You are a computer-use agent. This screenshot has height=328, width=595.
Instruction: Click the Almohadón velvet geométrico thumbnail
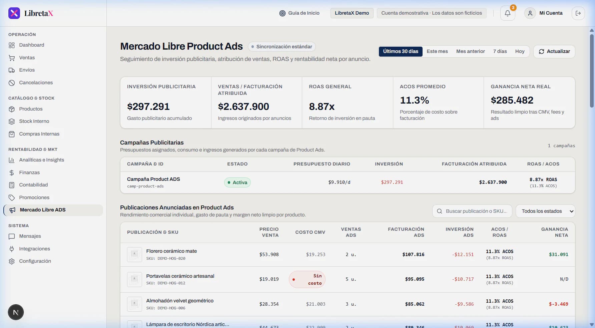pos(134,304)
